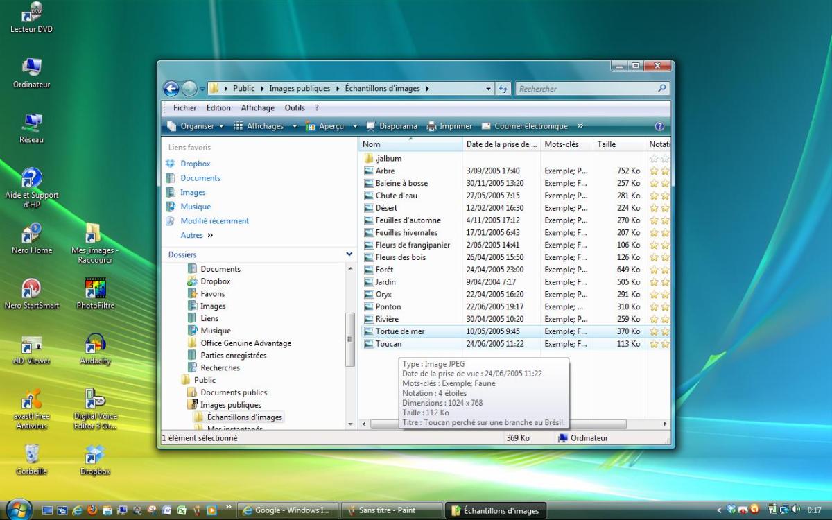Open PhotoFiltre desktop icon
Screen dimensions: 832x520
95,294
